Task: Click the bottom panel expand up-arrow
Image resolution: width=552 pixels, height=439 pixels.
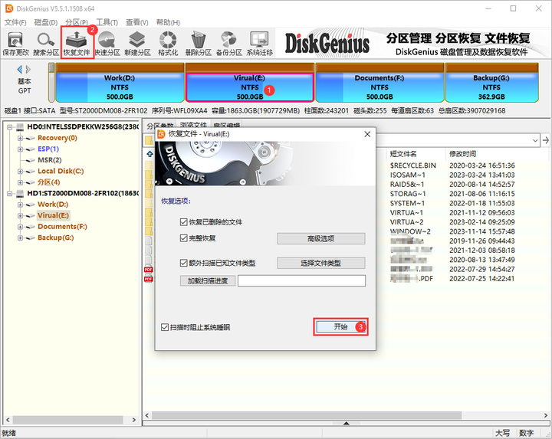Action: pos(347,423)
